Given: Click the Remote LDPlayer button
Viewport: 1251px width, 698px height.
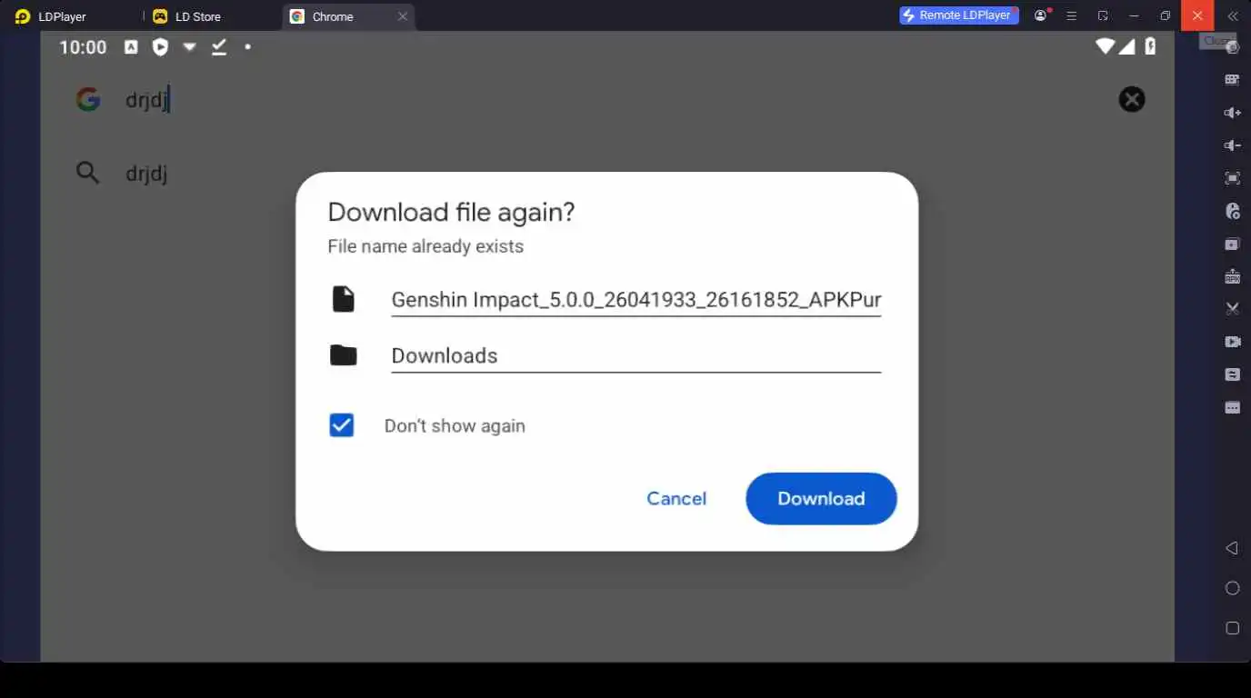Looking at the screenshot, I should coord(959,15).
